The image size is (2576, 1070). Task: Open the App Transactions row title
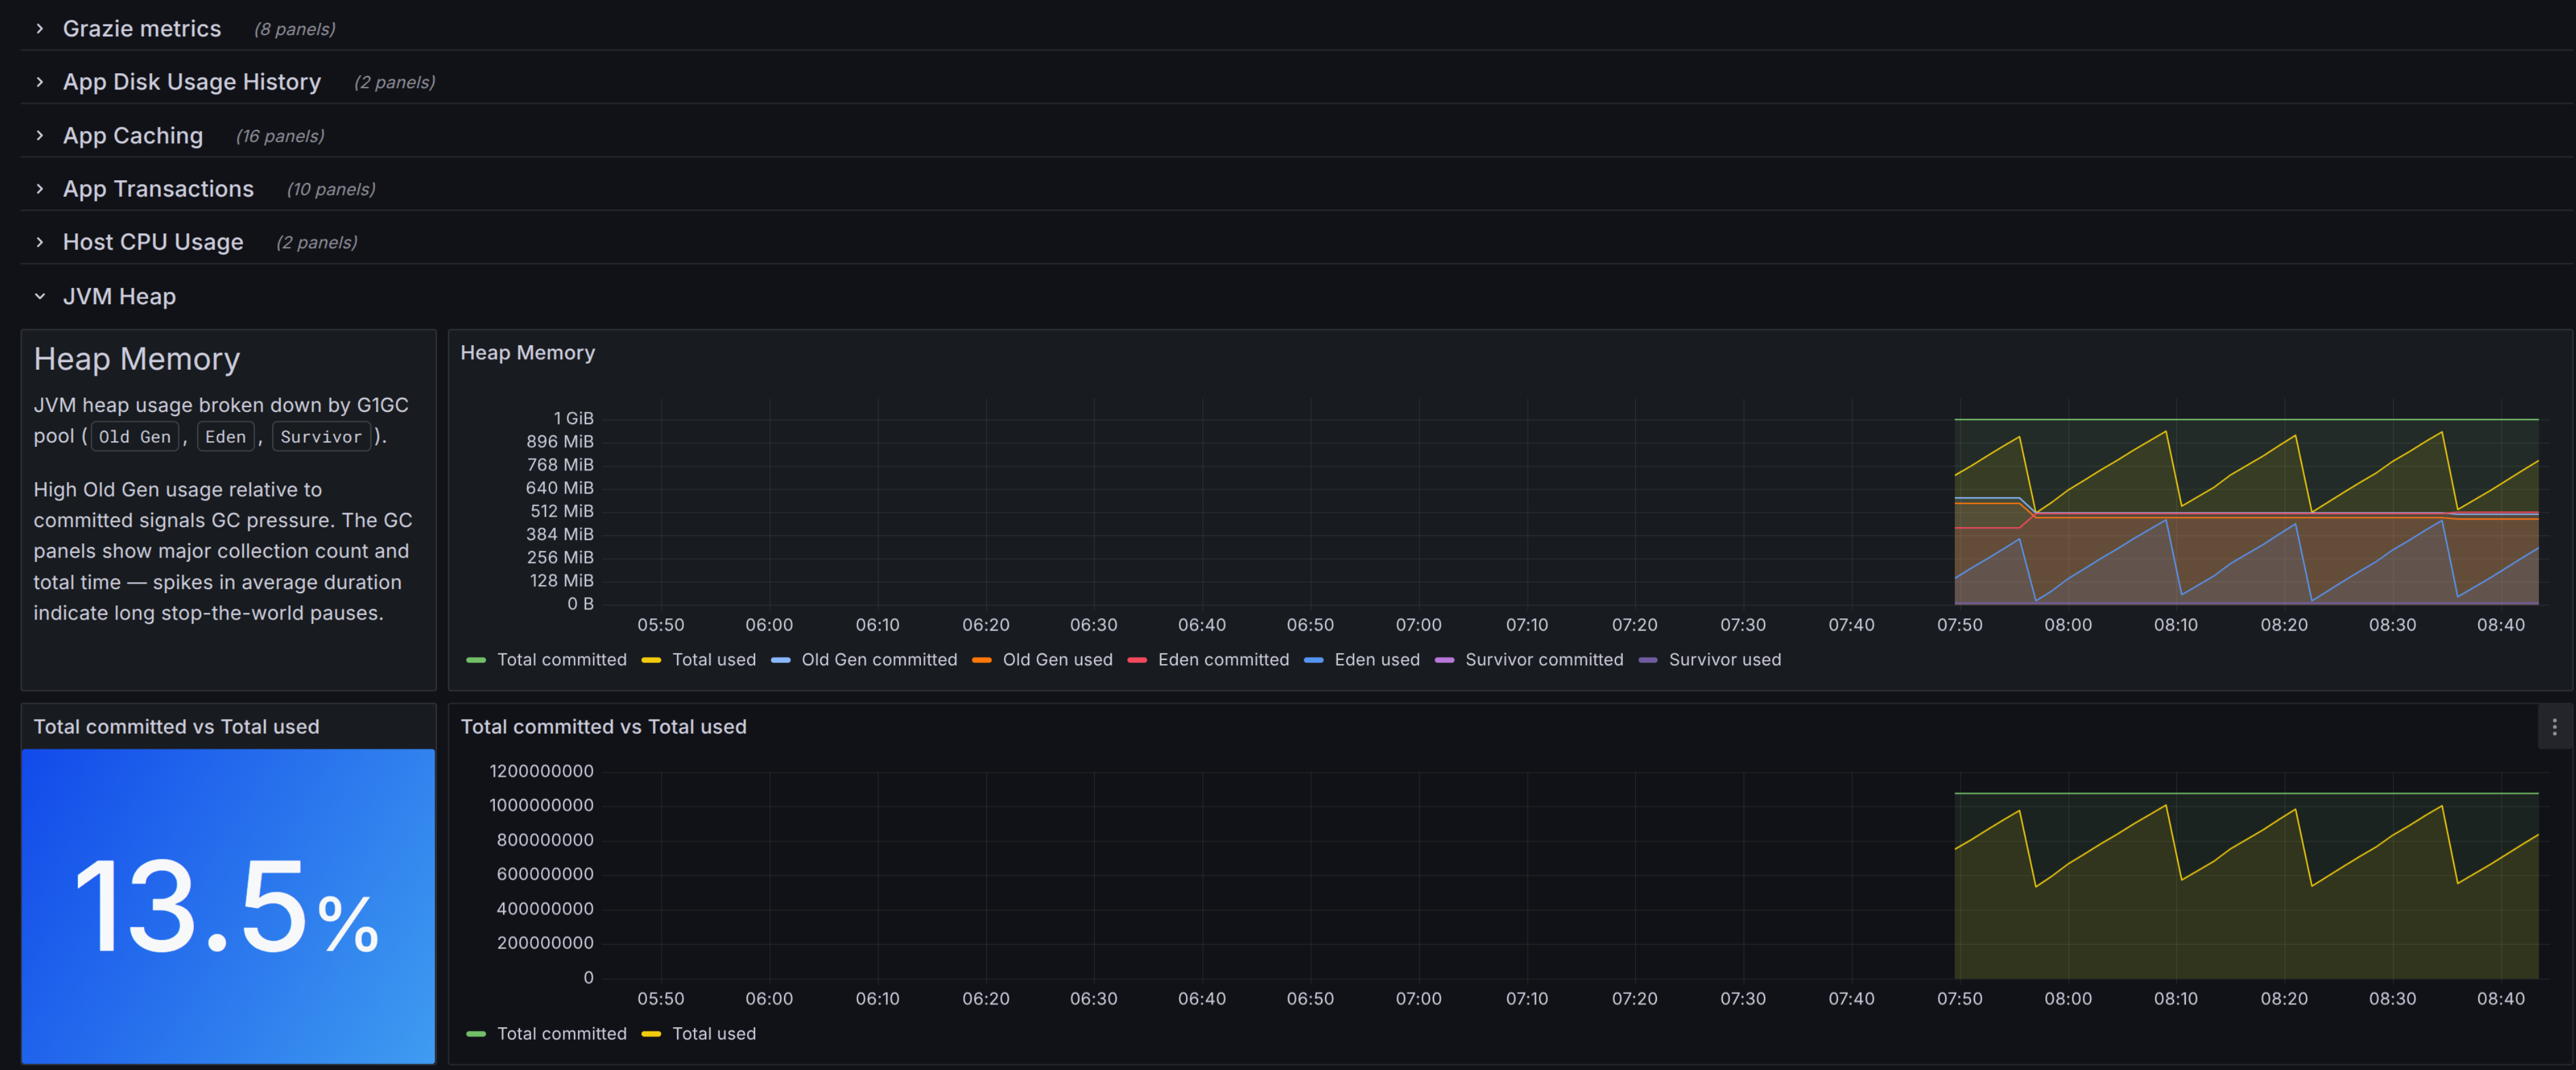[158, 189]
